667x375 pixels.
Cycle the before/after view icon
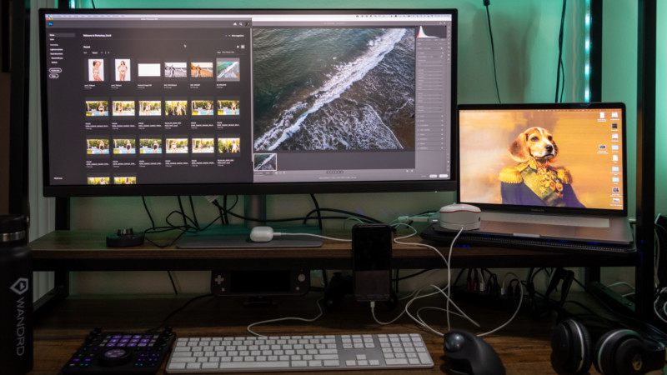407,172
